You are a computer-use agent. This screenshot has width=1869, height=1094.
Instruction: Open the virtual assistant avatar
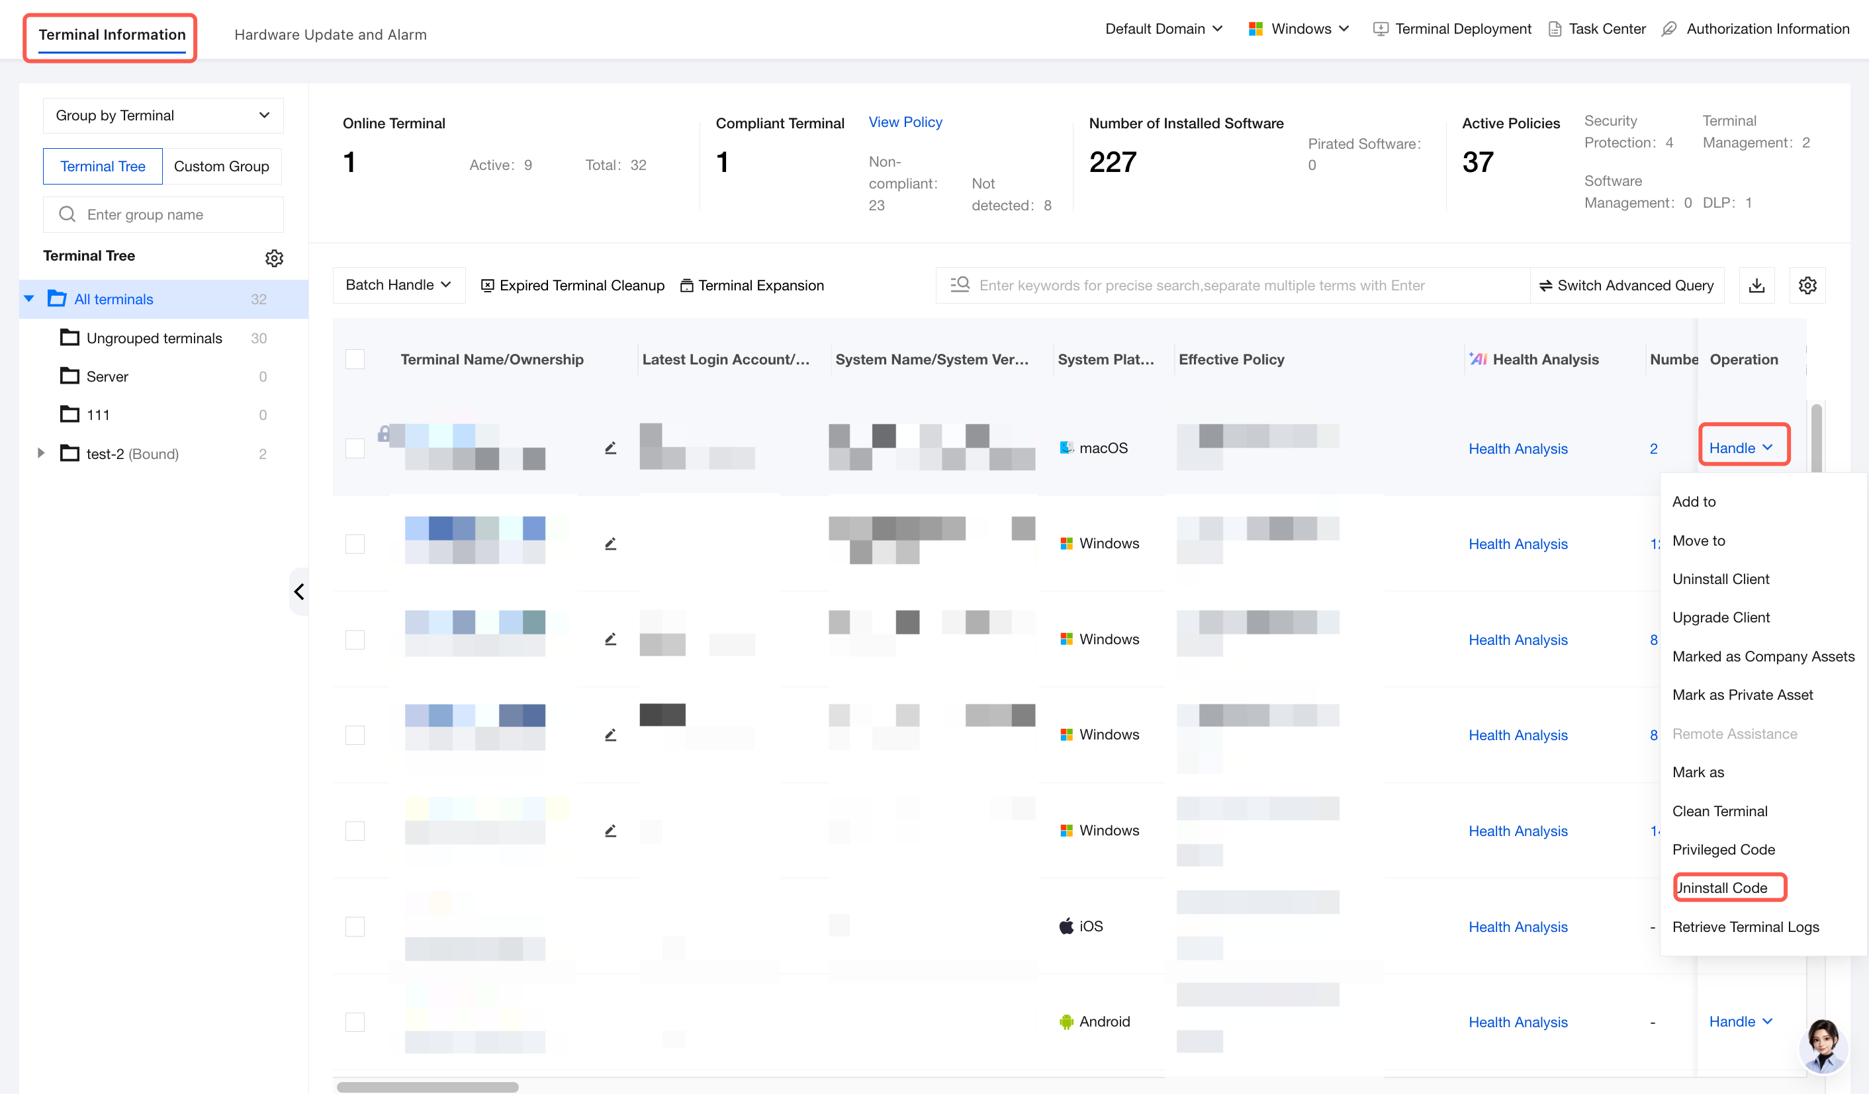pyautogui.click(x=1824, y=1045)
